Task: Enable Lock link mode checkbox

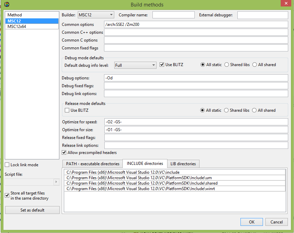Action: point(7,165)
